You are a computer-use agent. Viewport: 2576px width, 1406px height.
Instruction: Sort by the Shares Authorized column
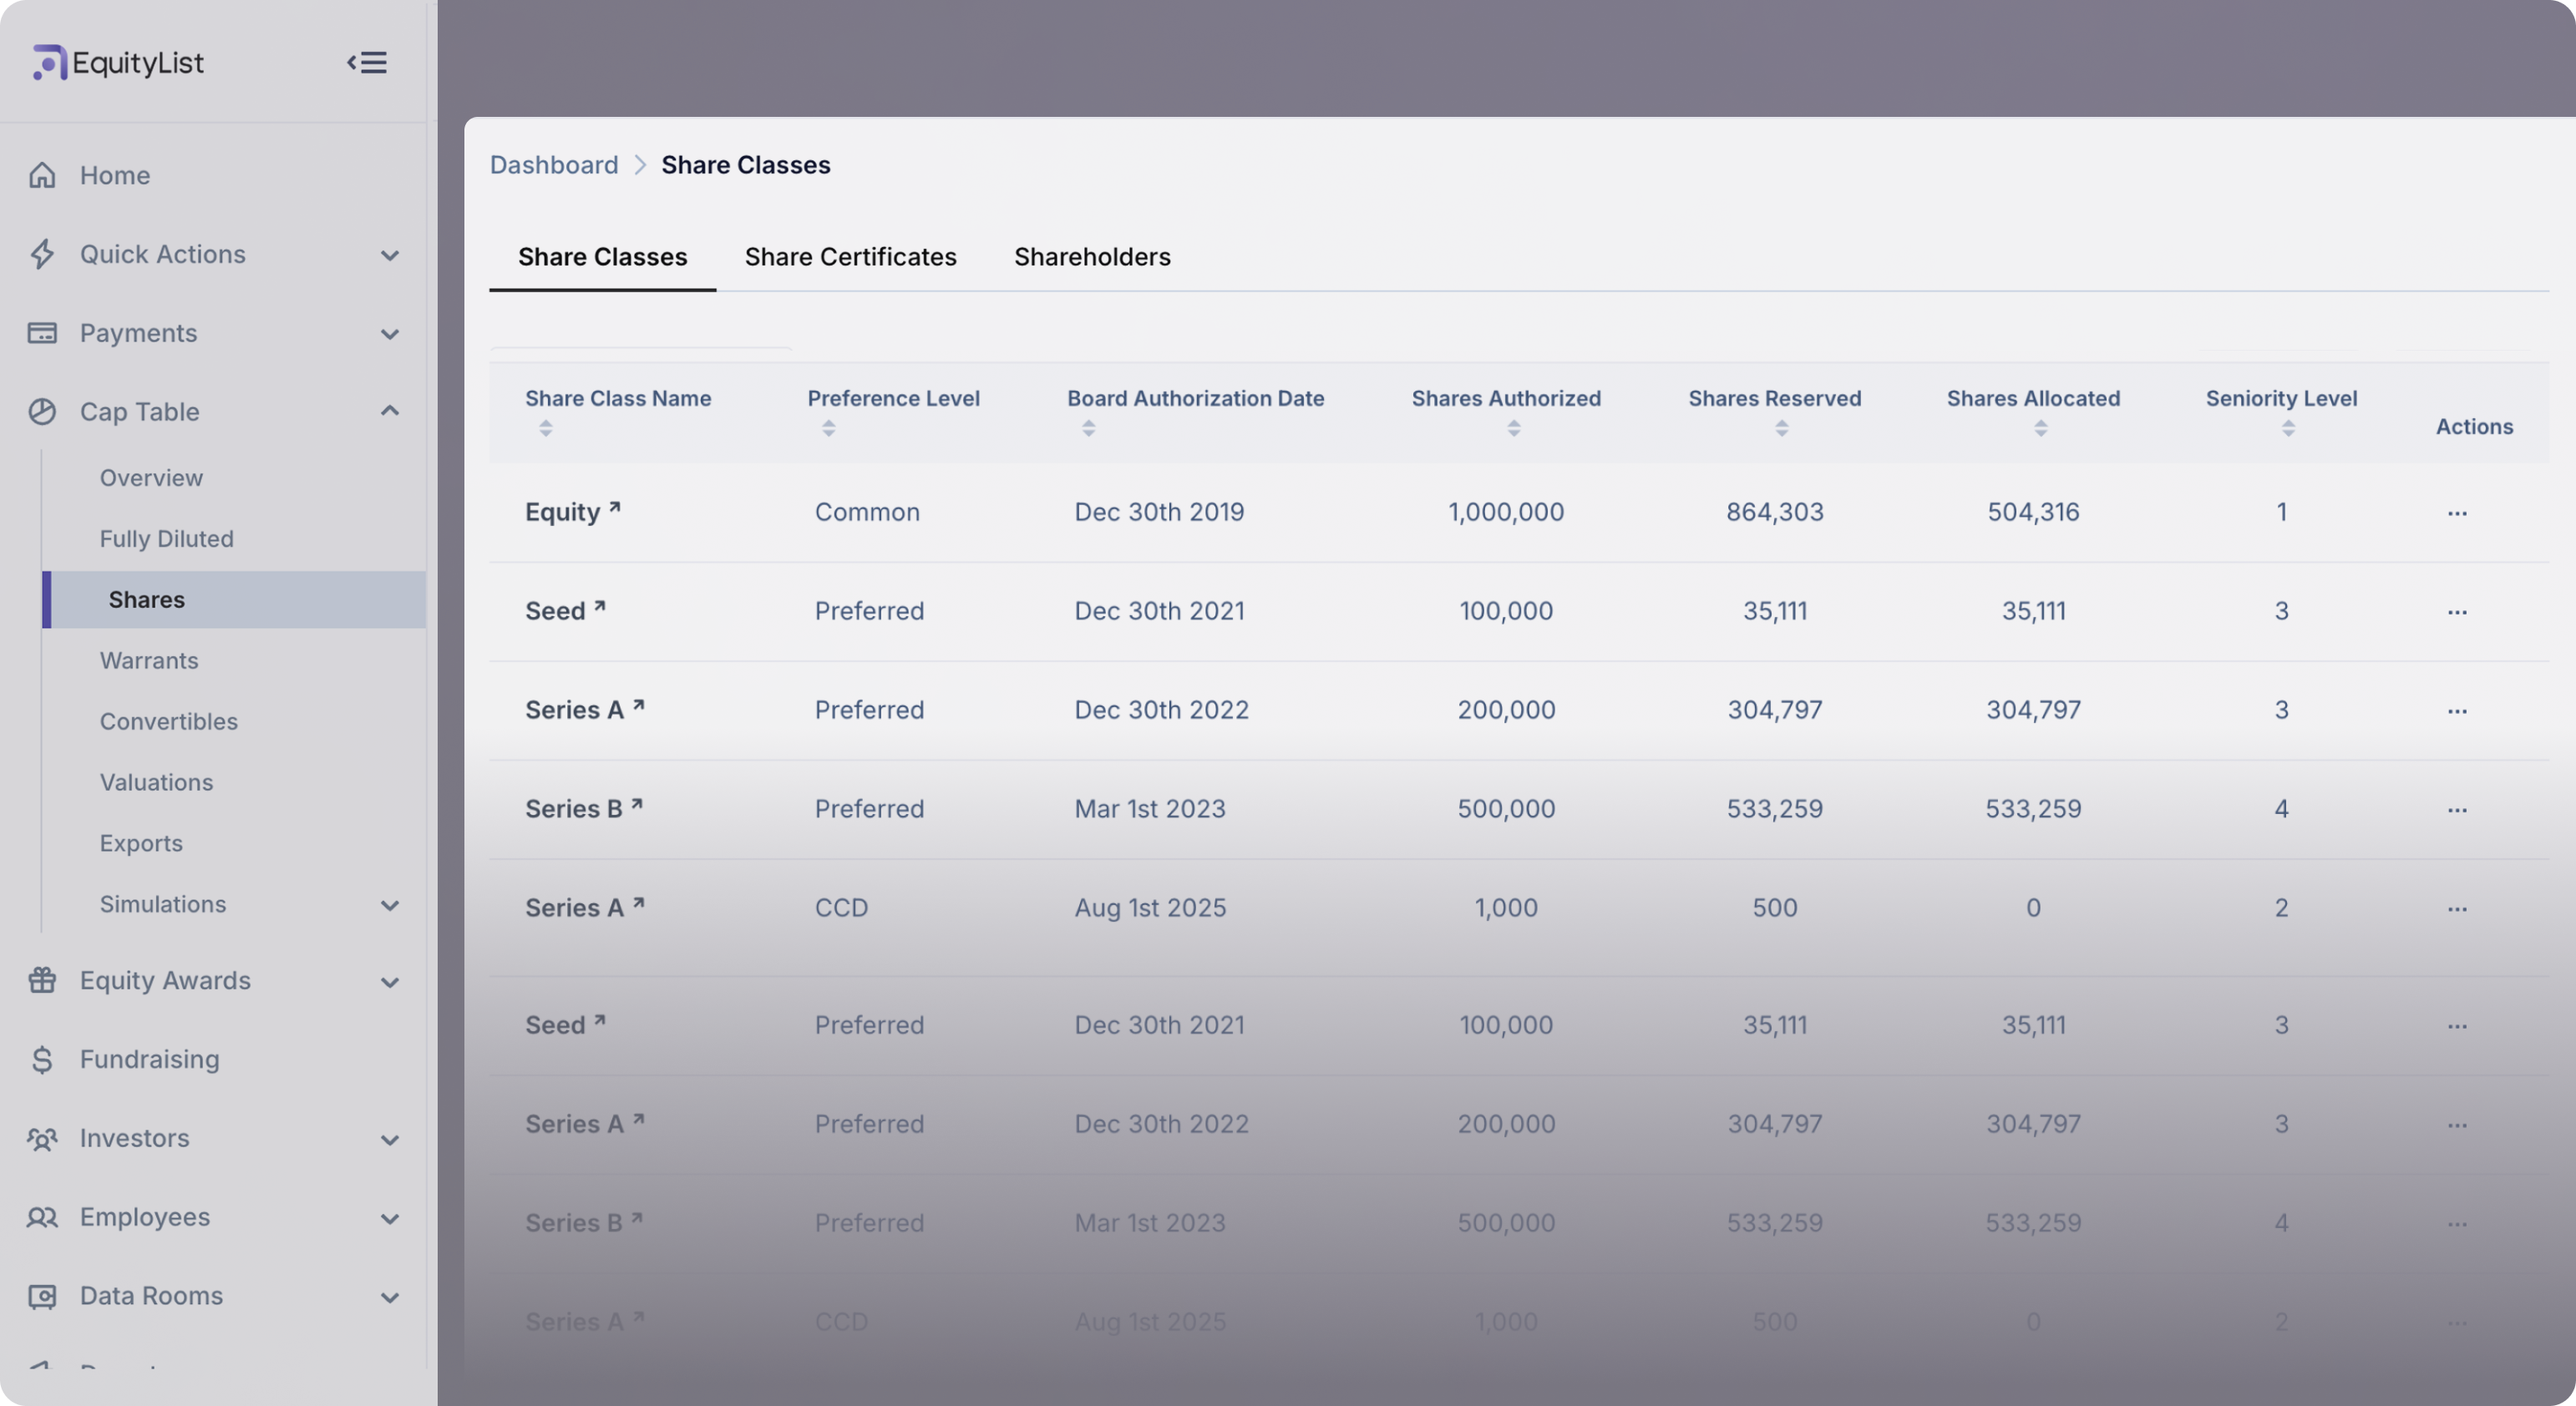pos(1513,428)
